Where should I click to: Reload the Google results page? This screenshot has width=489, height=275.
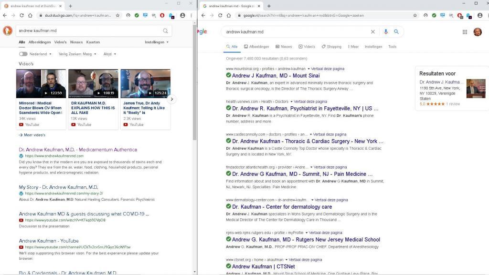220,15
